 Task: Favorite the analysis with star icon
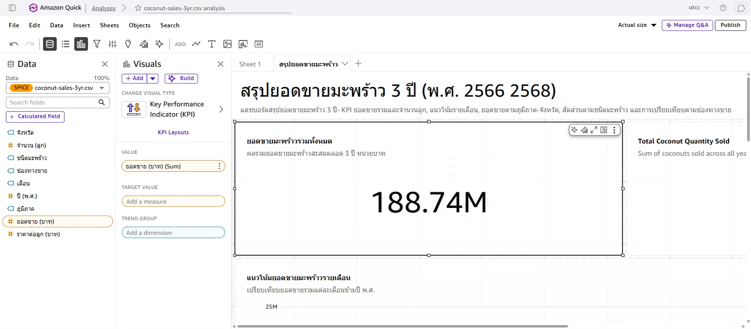[138, 8]
